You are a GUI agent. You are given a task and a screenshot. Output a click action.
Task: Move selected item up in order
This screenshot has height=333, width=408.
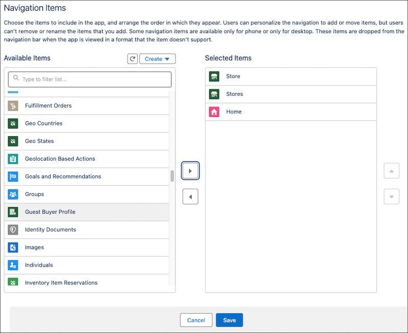click(x=391, y=171)
